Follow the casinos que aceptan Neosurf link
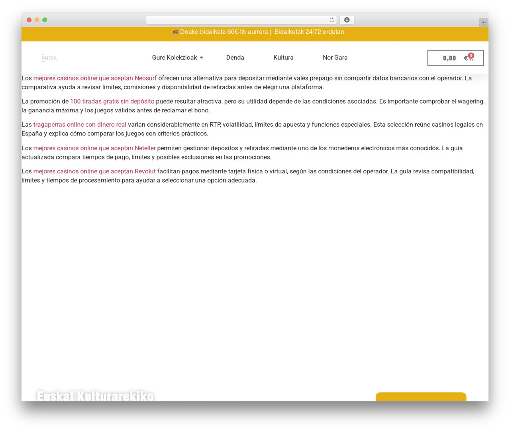The width and height of the screenshot is (510, 432). pyautogui.click(x=95, y=78)
